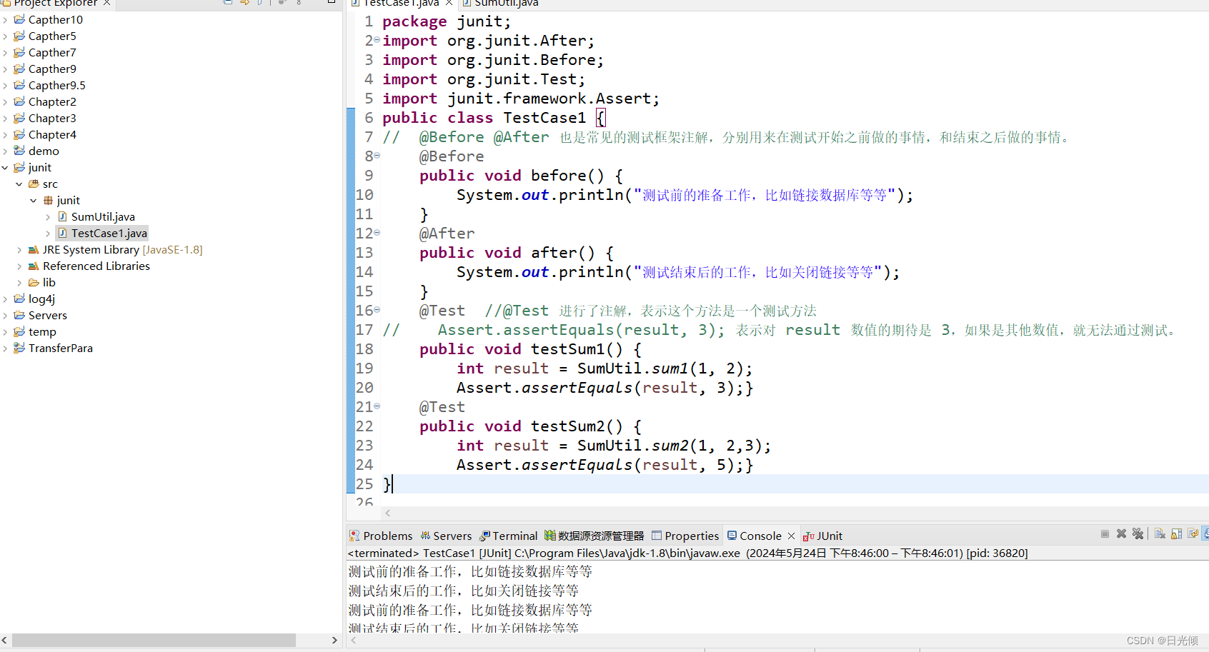Open the JUnit results tab
The image size is (1209, 652).
point(822,536)
